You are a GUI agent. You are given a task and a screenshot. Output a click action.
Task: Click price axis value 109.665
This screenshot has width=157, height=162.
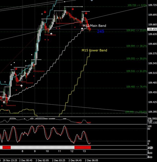[152, 25]
